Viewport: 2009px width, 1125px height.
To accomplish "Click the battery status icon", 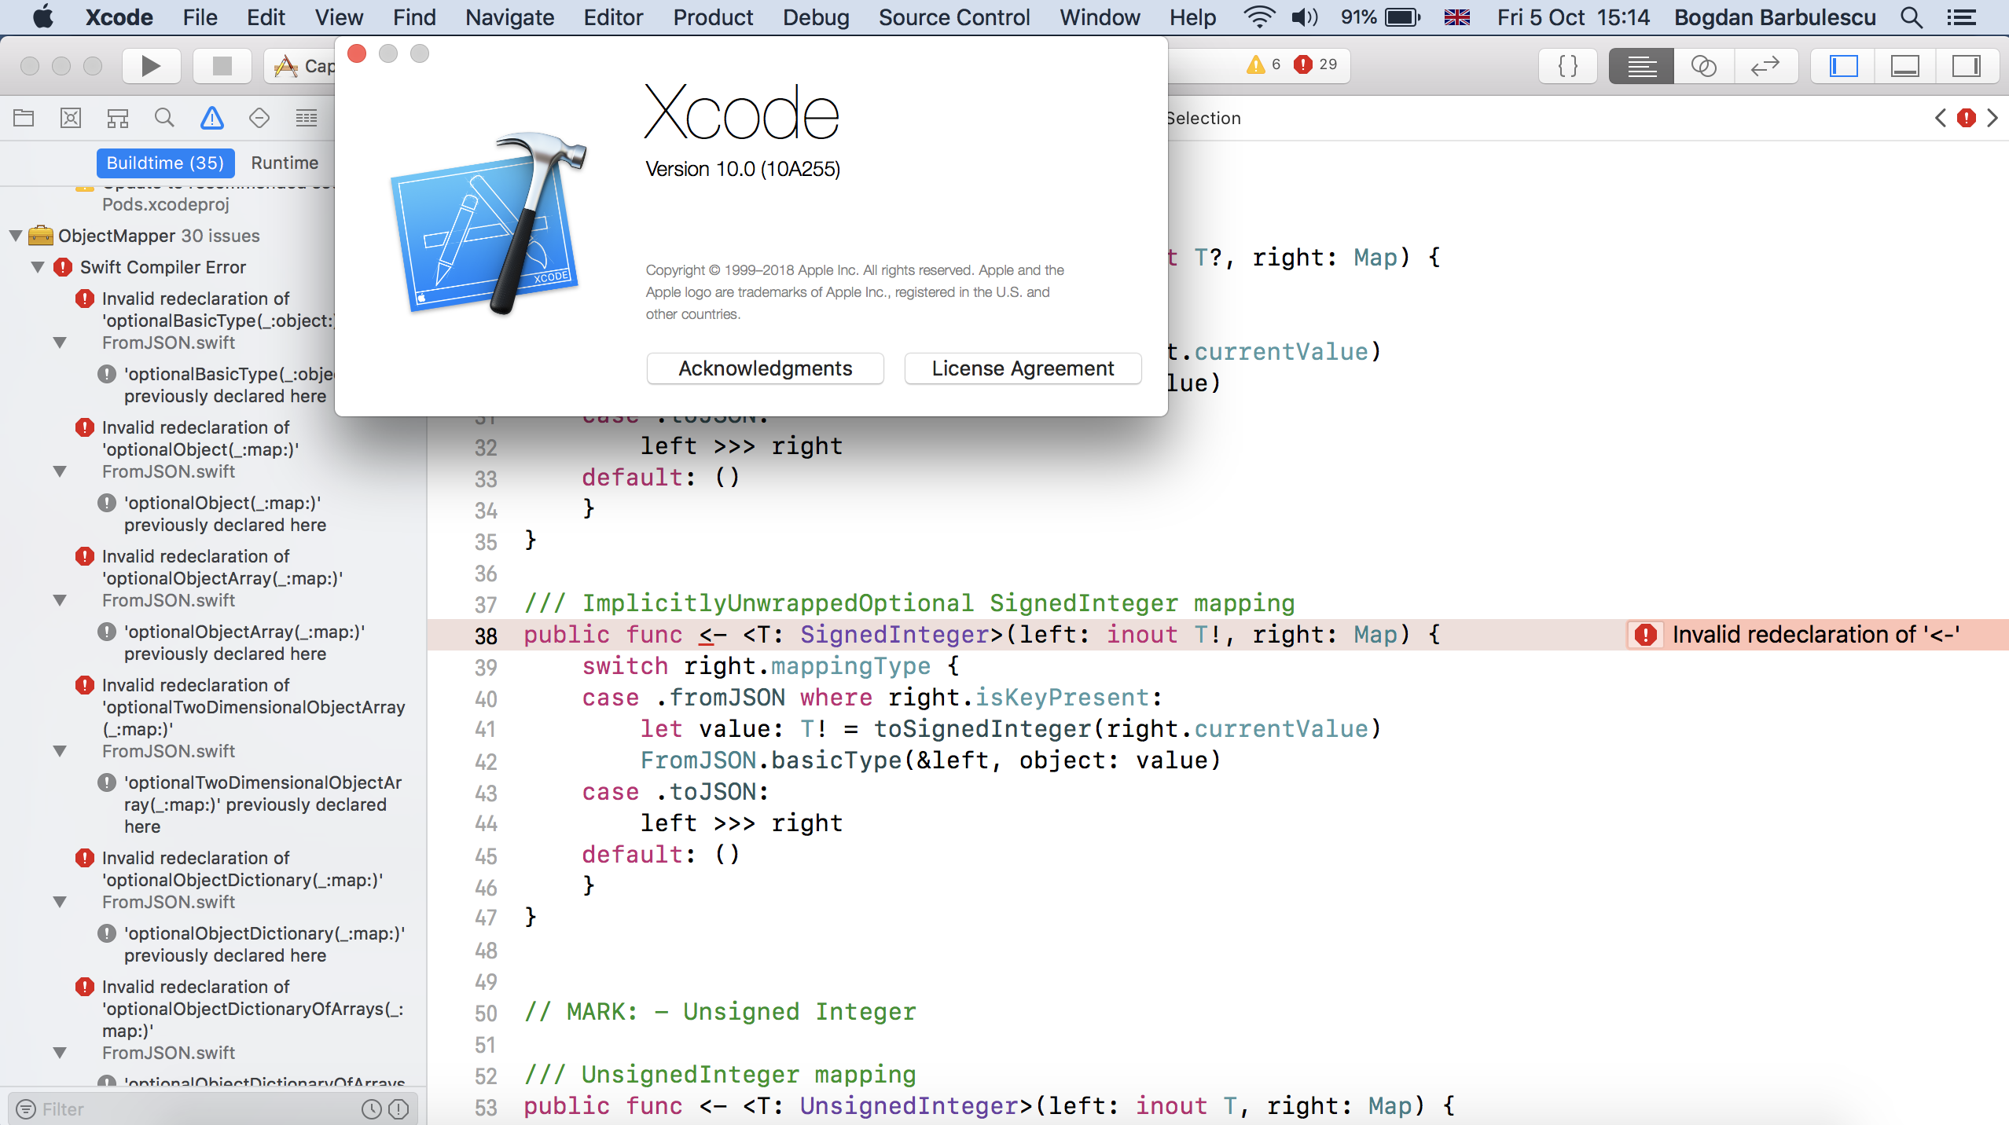I will (1402, 17).
